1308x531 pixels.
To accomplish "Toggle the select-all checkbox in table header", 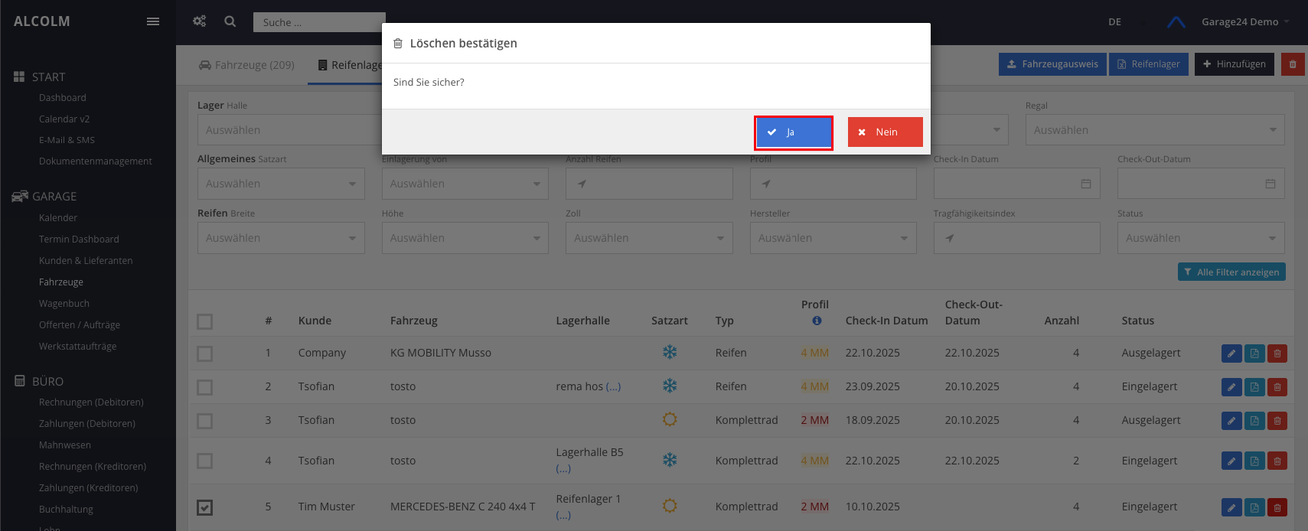I will 205,321.
